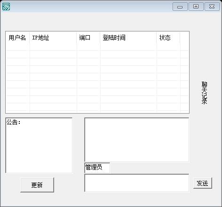222x207 pixels.
Task: Click the 用户名 column header
Action: (17, 38)
